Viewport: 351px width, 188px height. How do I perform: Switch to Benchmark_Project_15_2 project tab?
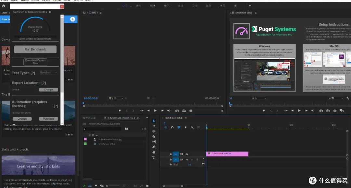pos(120,118)
